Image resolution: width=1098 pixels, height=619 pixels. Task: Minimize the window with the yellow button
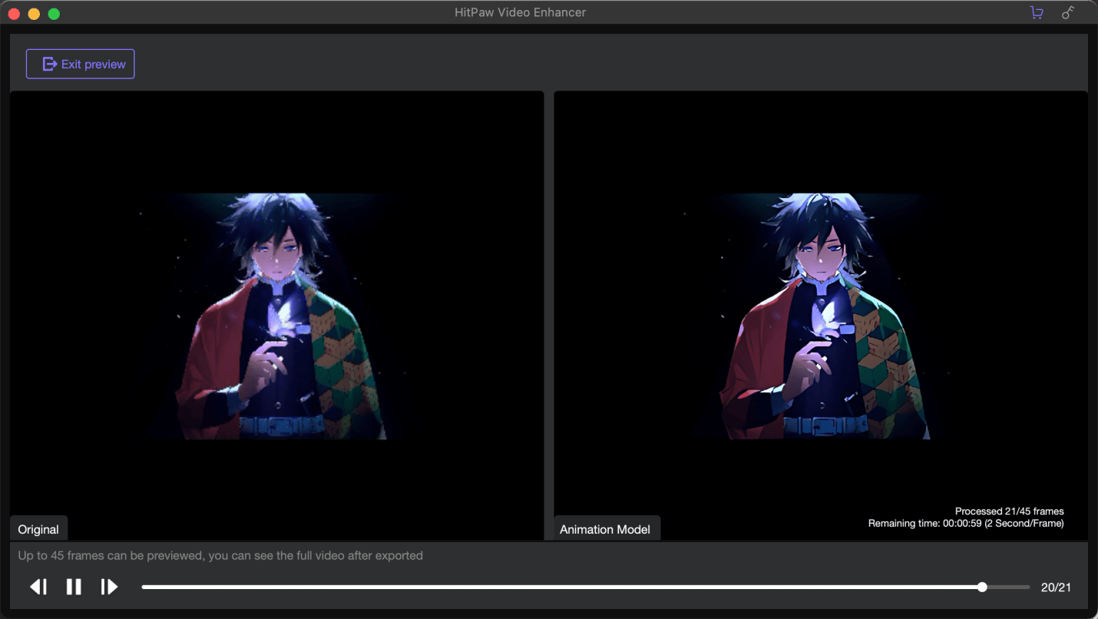34,14
